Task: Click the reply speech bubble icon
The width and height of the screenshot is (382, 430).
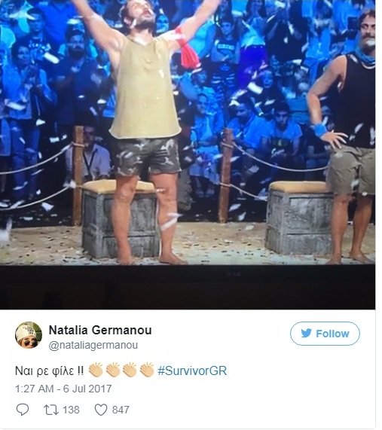Action: pos(23,410)
